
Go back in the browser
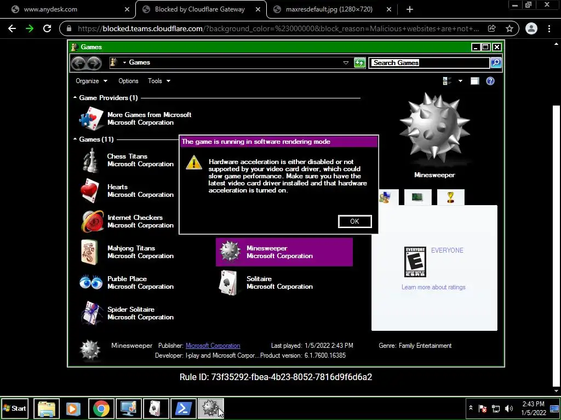[x=12, y=28]
